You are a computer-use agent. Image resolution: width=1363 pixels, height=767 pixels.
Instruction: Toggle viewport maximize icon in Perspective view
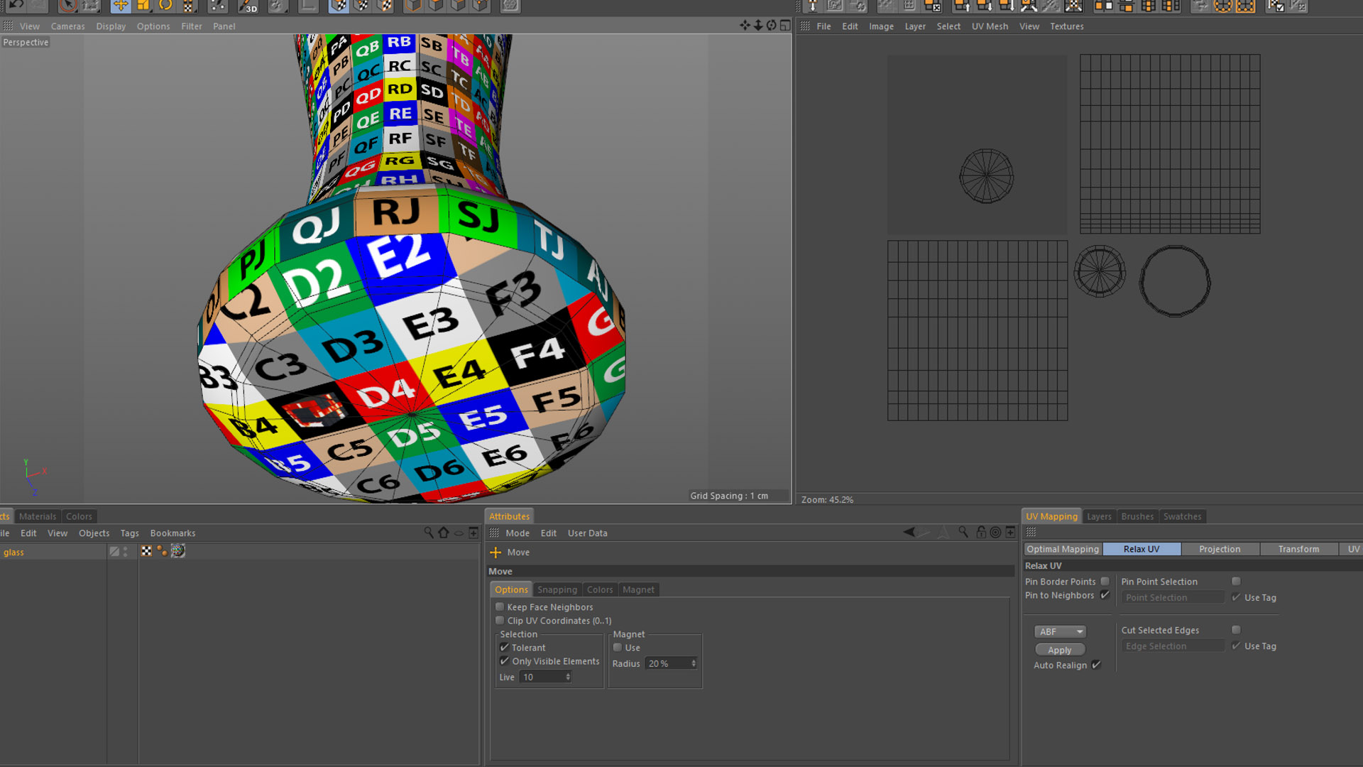(x=785, y=26)
